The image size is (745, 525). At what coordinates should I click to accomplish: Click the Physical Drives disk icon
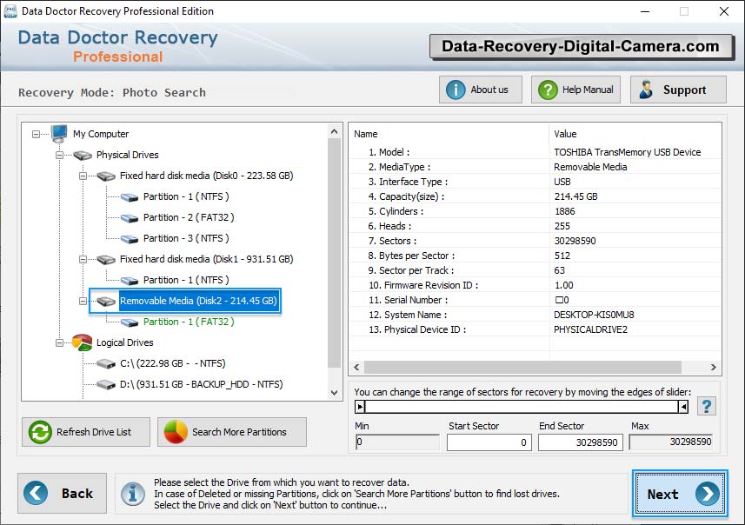[83, 155]
